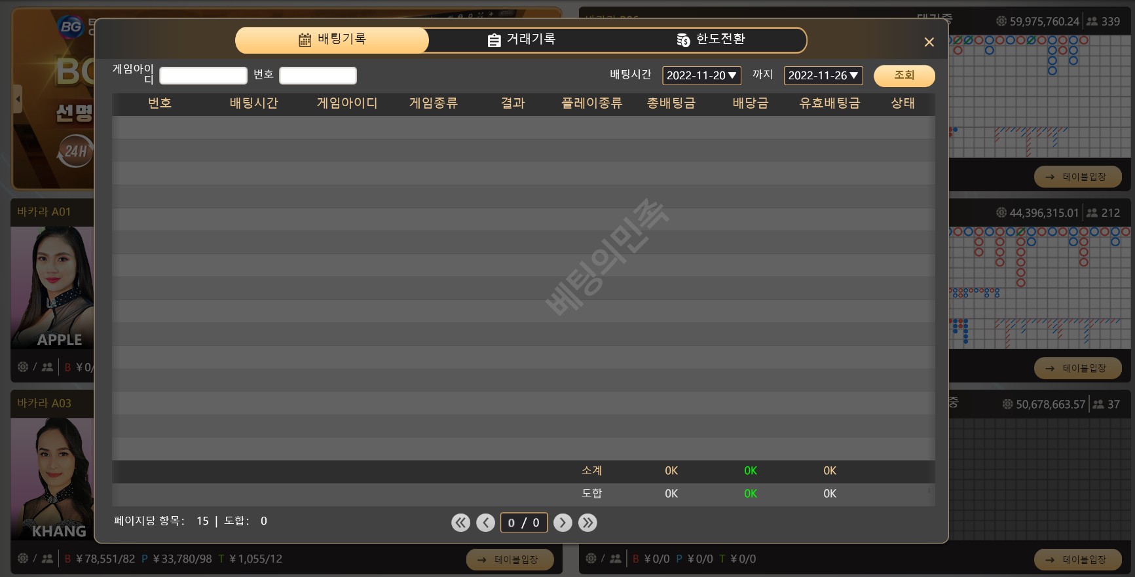The height and width of the screenshot is (577, 1135).
Task: Click the clipboard icon on 거래기록 tab
Action: point(494,41)
